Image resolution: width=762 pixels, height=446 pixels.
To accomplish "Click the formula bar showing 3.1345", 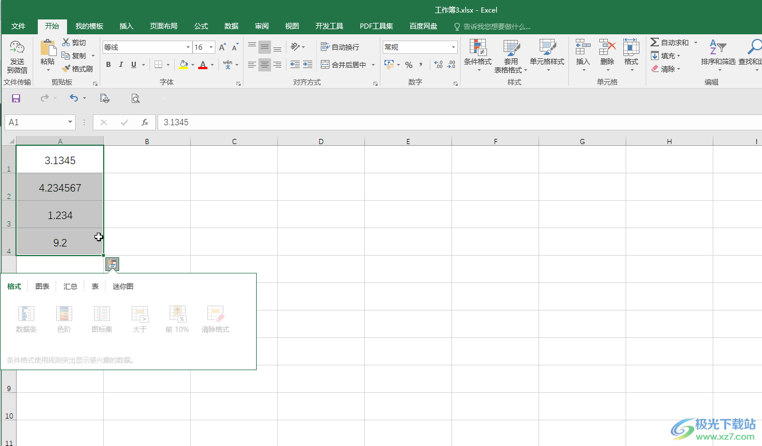I will tap(459, 122).
